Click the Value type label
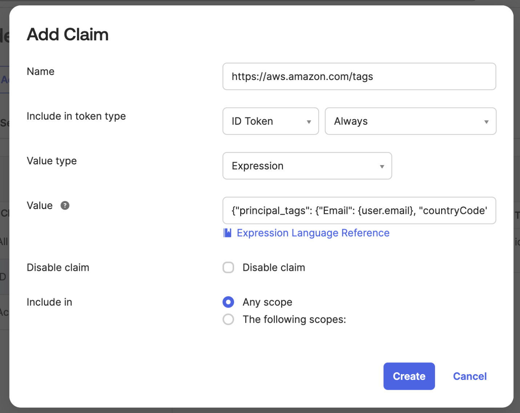Screen dimensions: 520x413 click(52, 161)
